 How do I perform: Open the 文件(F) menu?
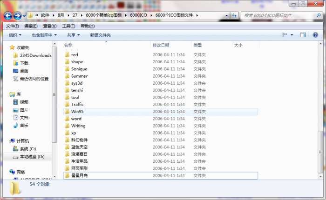pos(12,26)
